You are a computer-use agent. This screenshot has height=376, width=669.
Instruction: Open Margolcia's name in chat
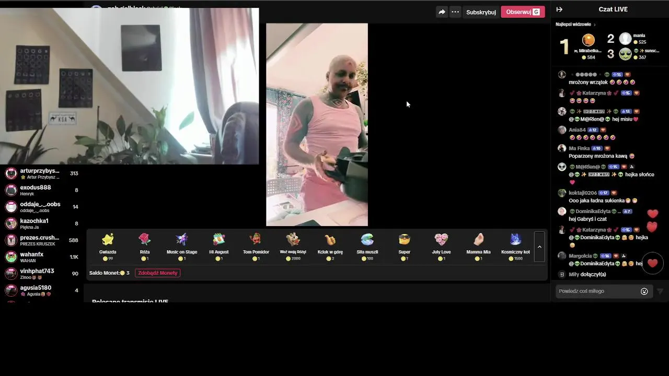pyautogui.click(x=580, y=256)
